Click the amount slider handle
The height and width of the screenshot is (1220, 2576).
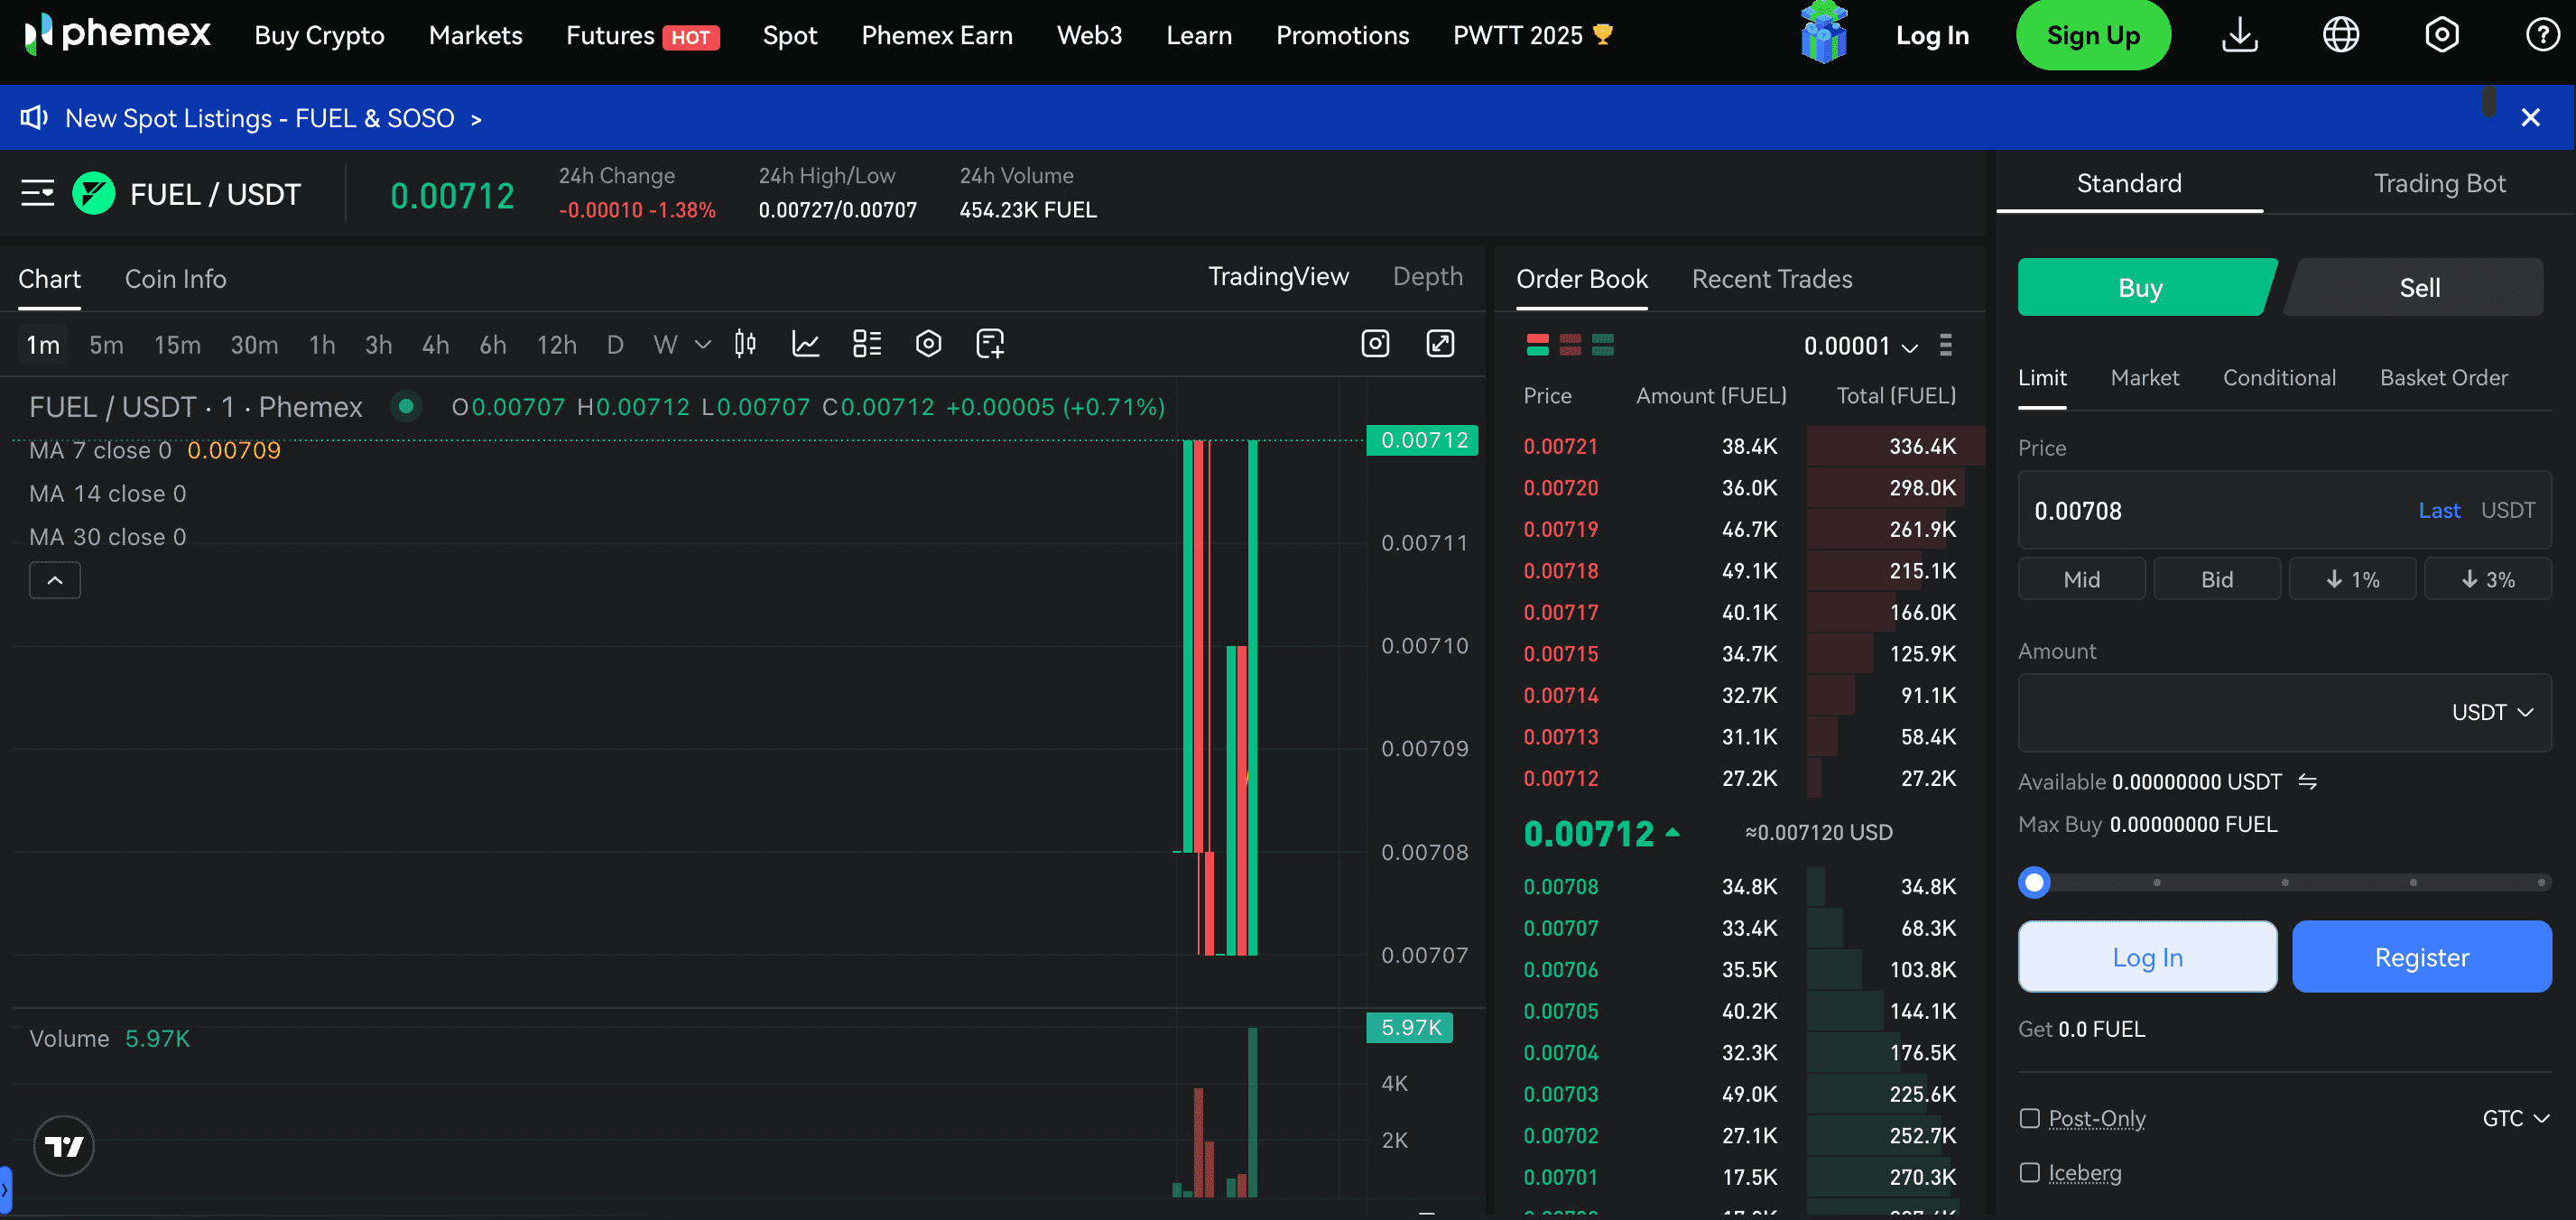tap(2033, 882)
